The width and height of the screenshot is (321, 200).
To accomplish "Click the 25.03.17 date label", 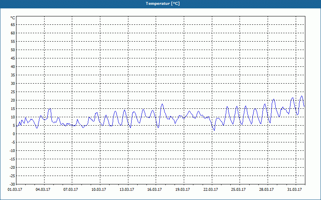I will (238, 190).
